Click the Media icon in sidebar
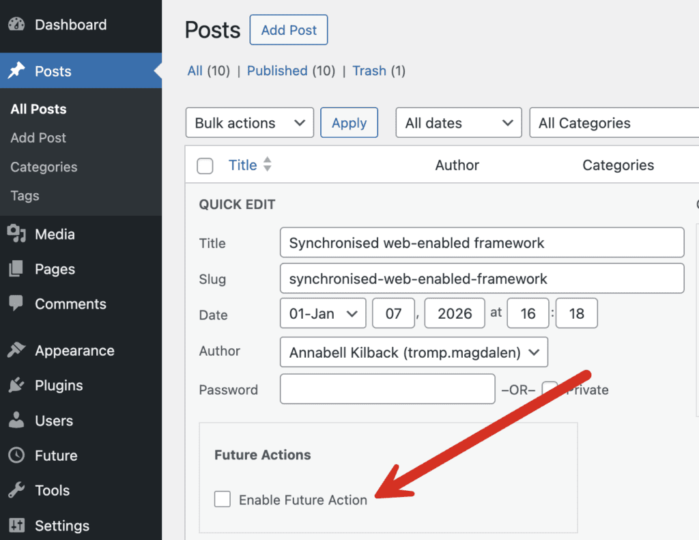 point(16,234)
